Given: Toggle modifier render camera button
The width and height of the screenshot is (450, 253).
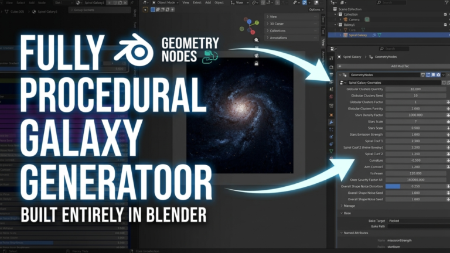Looking at the screenshot, I should click(x=438, y=75).
